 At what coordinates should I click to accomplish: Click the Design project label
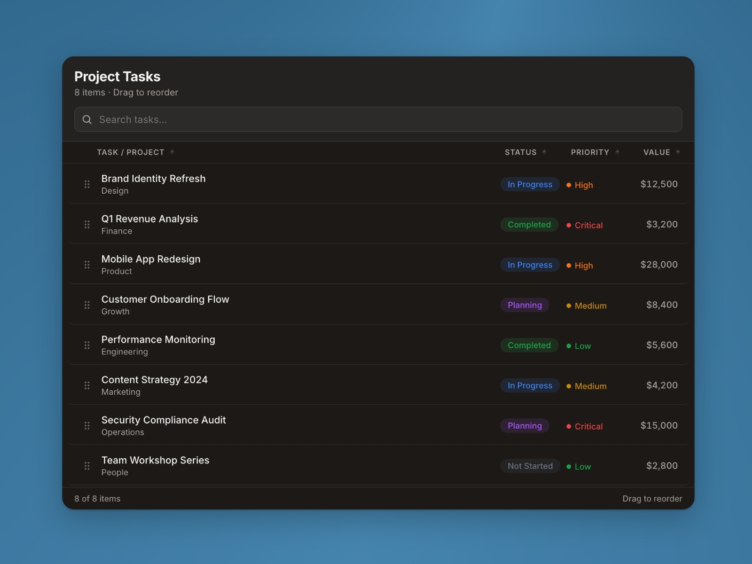(x=115, y=191)
